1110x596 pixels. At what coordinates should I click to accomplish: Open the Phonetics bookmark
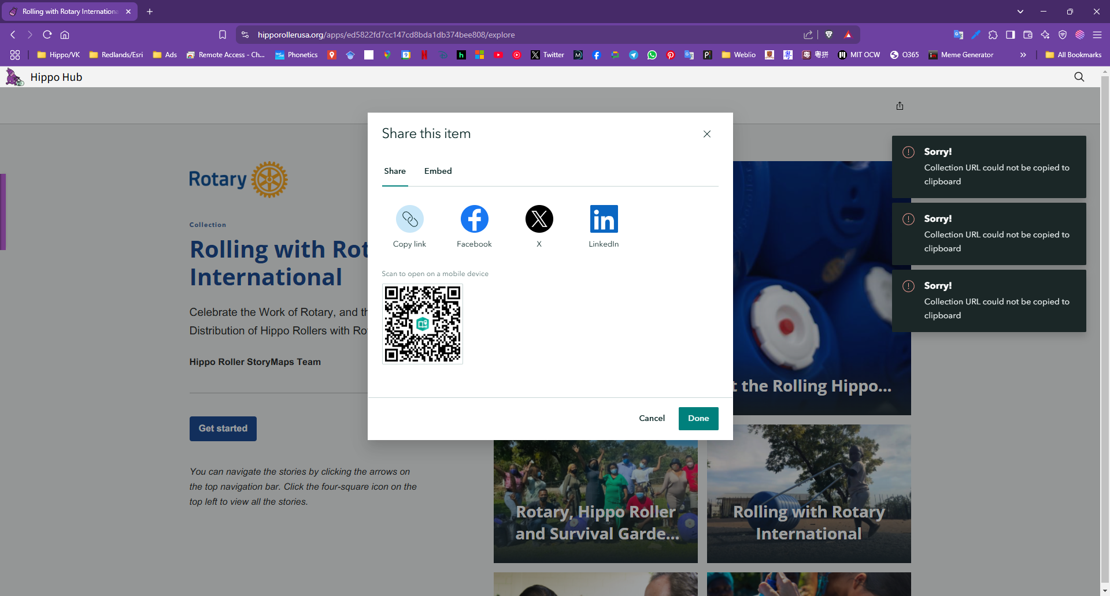(297, 55)
